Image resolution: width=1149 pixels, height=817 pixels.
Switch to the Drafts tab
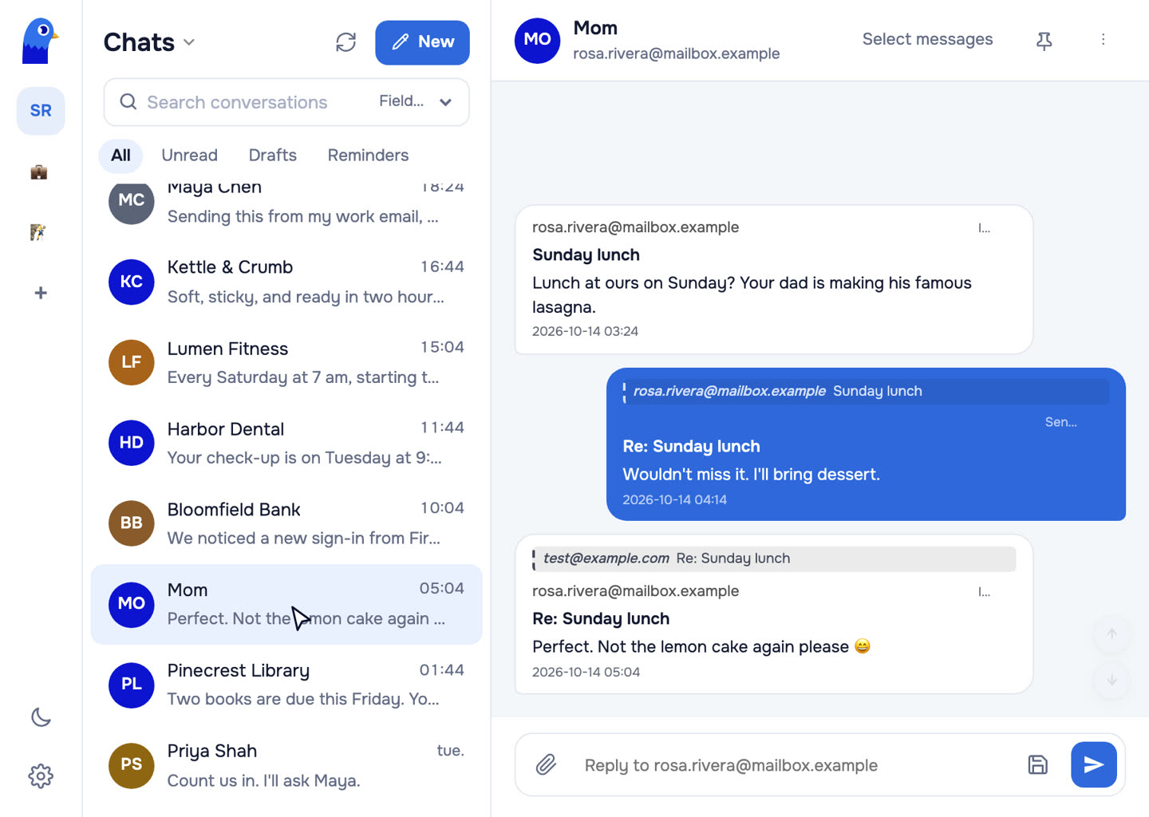click(x=273, y=156)
